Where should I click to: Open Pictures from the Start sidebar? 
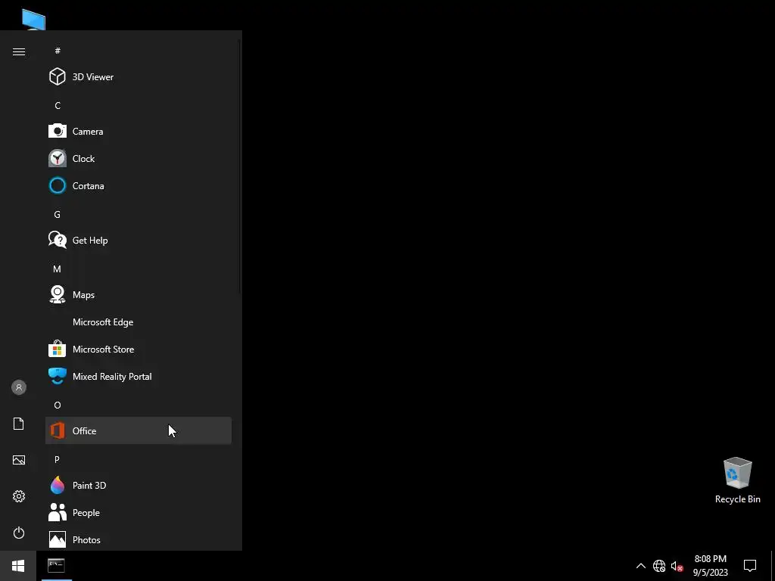pos(19,460)
